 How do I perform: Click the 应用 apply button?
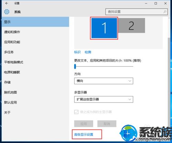tap(84, 124)
